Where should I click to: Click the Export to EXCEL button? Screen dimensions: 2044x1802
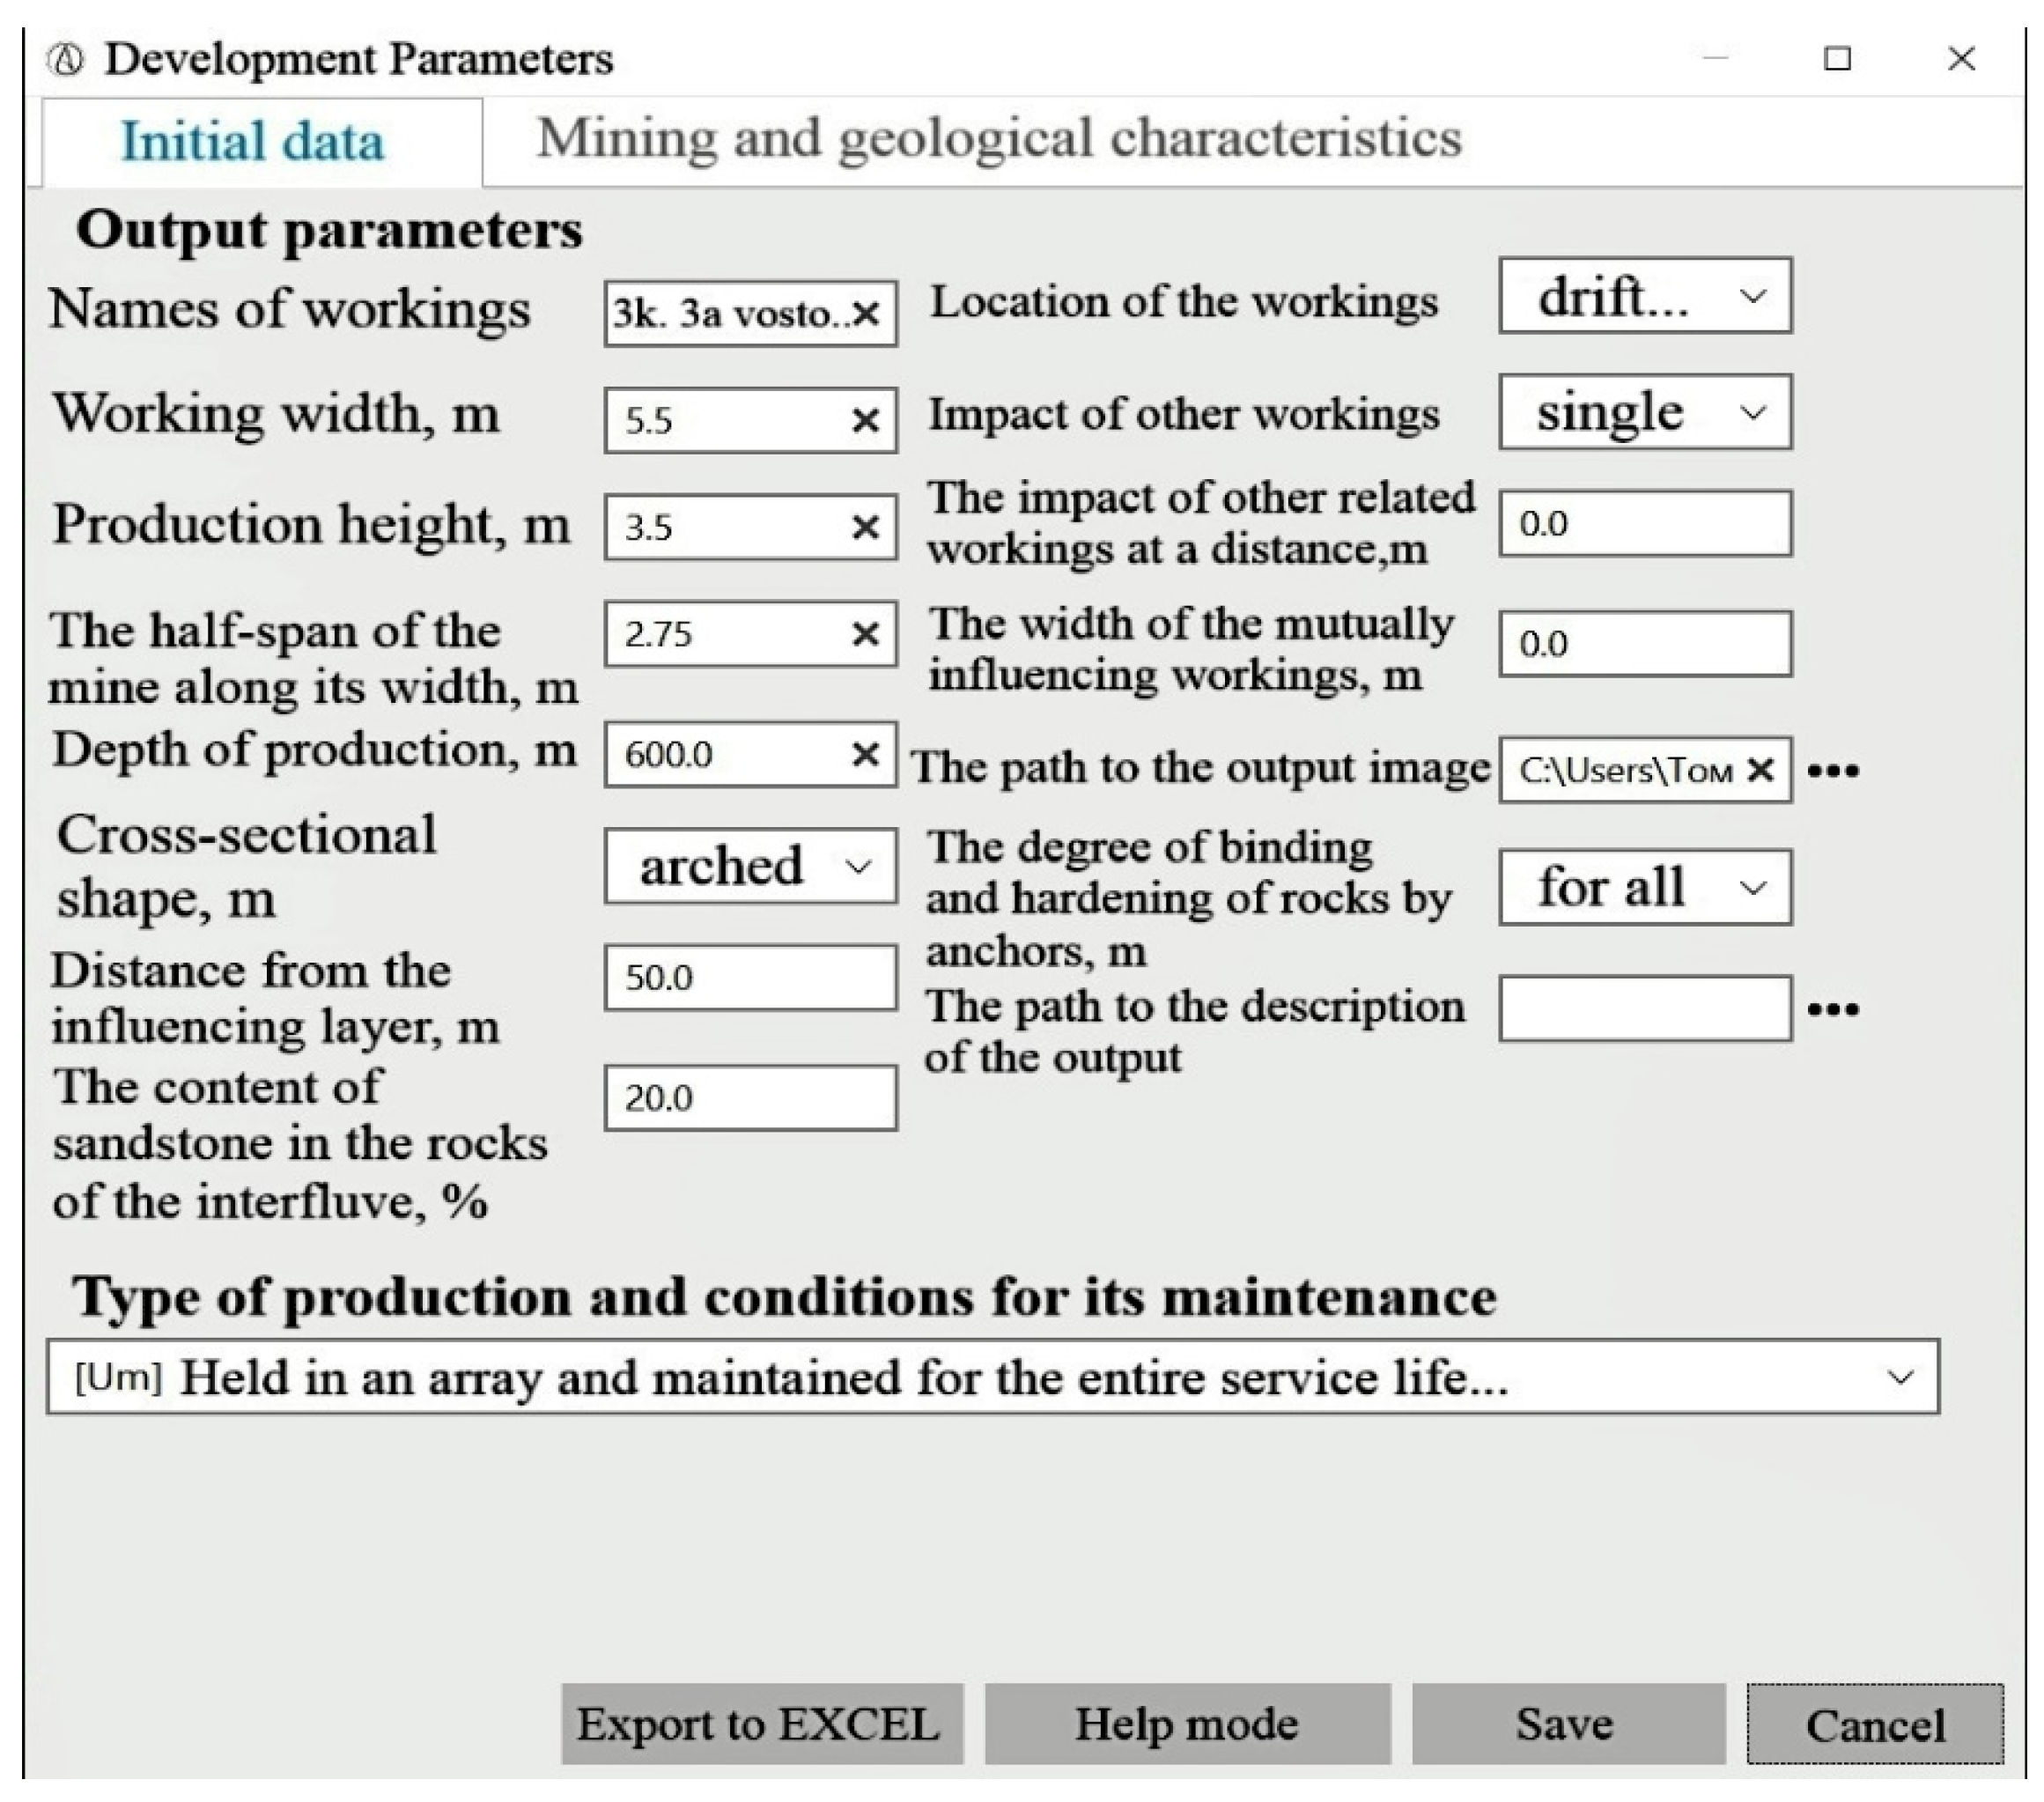tap(762, 1724)
